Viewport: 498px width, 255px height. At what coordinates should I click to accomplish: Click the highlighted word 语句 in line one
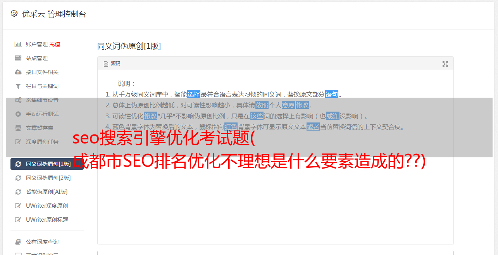[332, 94]
